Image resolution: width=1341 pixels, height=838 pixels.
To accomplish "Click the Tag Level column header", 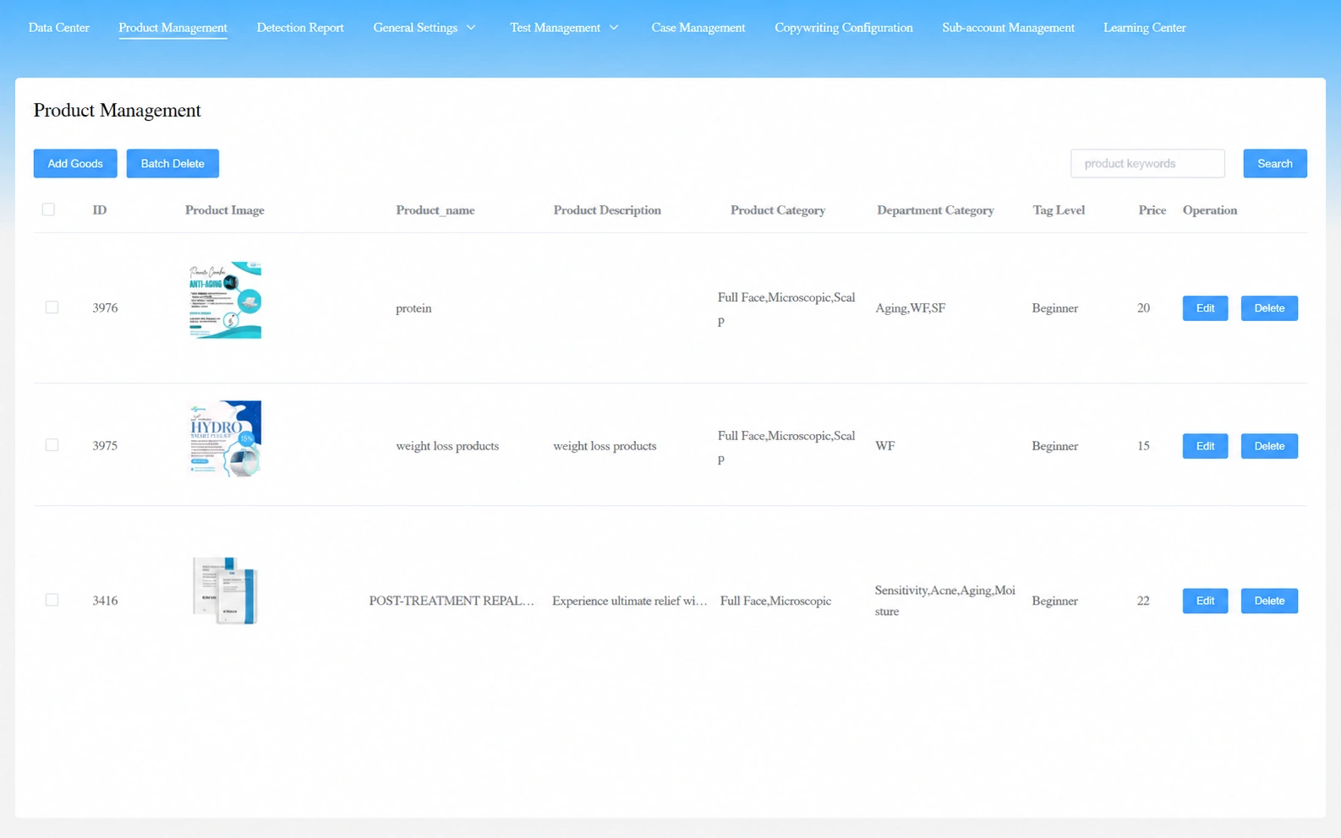I will tap(1059, 210).
